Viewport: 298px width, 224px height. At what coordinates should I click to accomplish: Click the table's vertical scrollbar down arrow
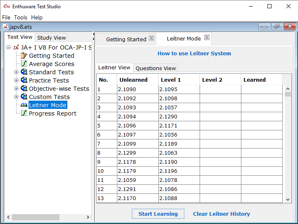coord(288,199)
